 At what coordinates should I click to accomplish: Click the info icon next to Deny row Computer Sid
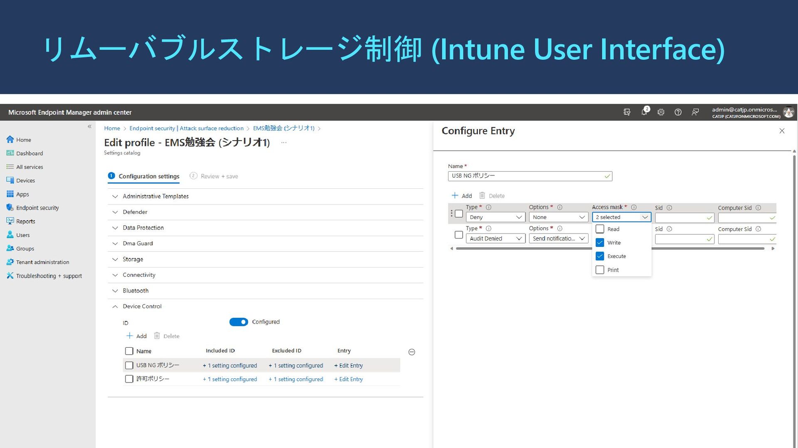[758, 207]
